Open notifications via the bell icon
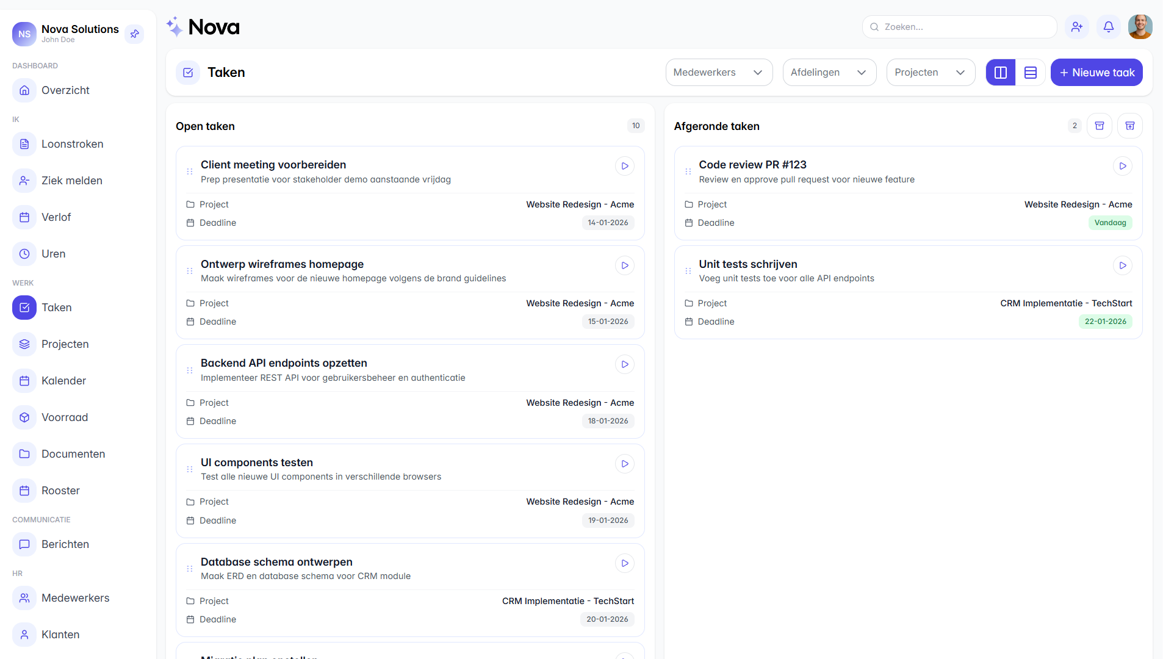 pos(1109,27)
